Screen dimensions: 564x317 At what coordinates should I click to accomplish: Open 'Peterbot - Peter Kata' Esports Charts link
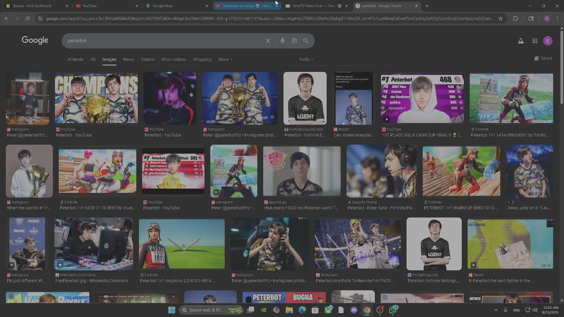[x=381, y=208]
